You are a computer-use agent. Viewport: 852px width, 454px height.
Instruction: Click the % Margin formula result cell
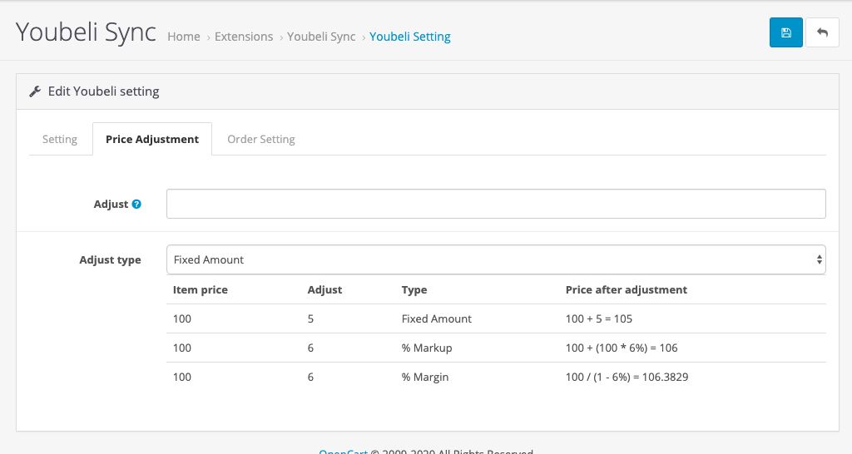pos(627,377)
